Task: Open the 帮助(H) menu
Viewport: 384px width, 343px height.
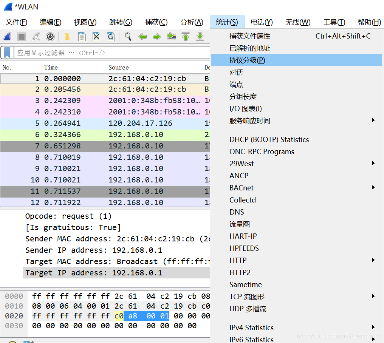Action: (369, 22)
